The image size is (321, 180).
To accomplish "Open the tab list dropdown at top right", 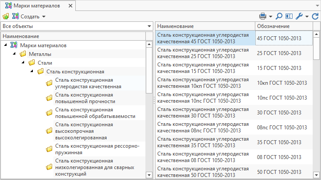I will [317, 6].
